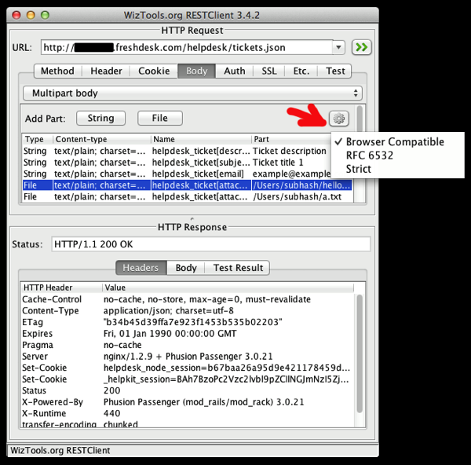Select the Content-Type response header row
The height and width of the screenshot is (465, 471).
(188, 311)
